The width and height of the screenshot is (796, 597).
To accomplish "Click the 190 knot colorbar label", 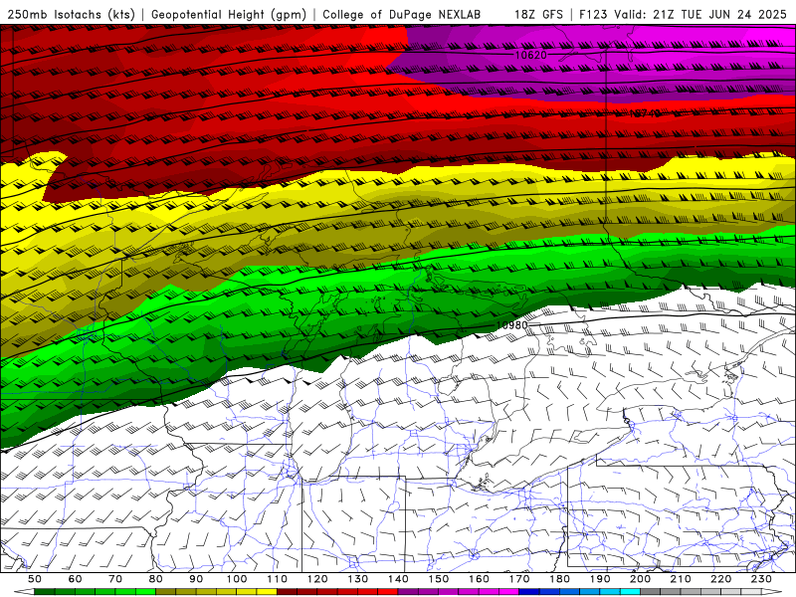I will pyautogui.click(x=600, y=579).
